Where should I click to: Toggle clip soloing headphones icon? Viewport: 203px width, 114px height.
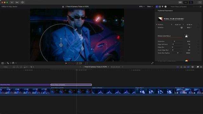coord(185,67)
